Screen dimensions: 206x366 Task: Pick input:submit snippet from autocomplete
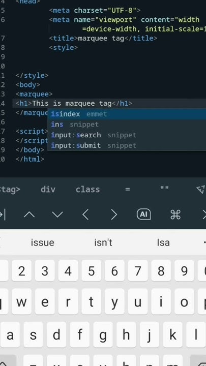(x=127, y=146)
